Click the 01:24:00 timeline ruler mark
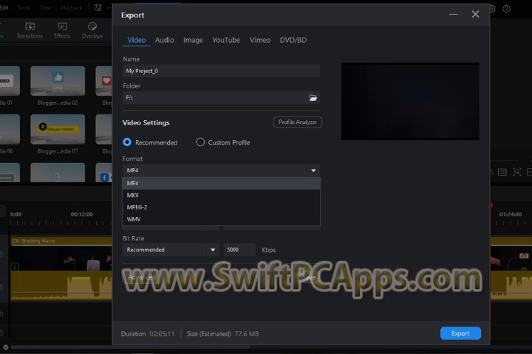Screen dimensions: 532x354 pos(511,215)
